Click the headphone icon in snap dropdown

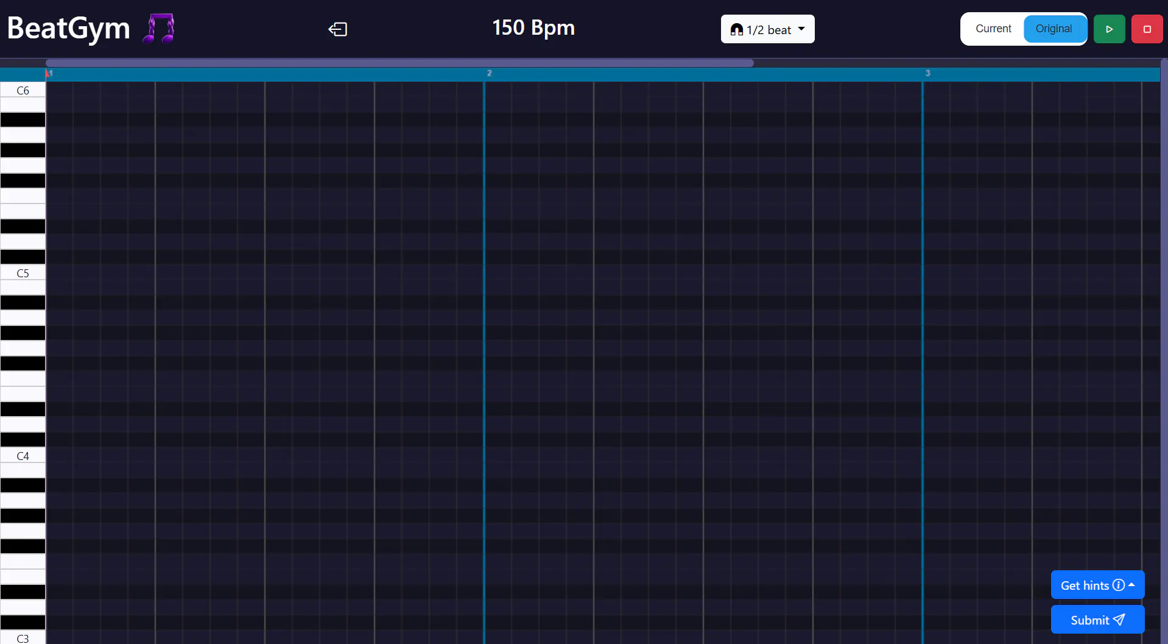pyautogui.click(x=736, y=30)
